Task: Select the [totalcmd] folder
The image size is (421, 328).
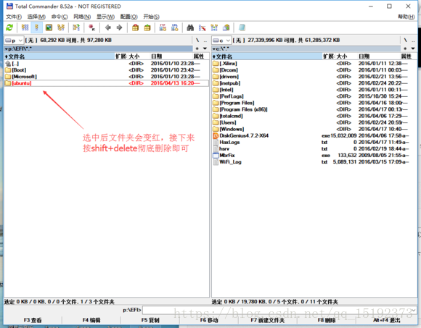Action: click(x=314, y=116)
